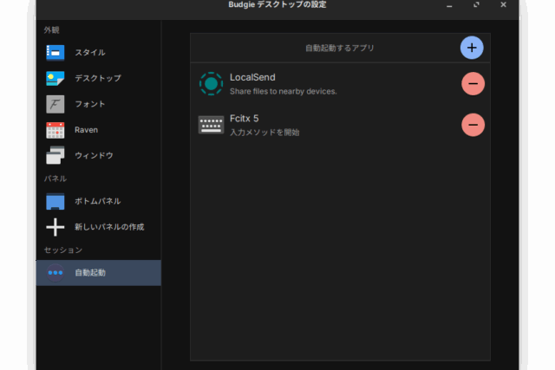Open the スタイル settings icon
This screenshot has height=370, width=555.
[x=55, y=53]
